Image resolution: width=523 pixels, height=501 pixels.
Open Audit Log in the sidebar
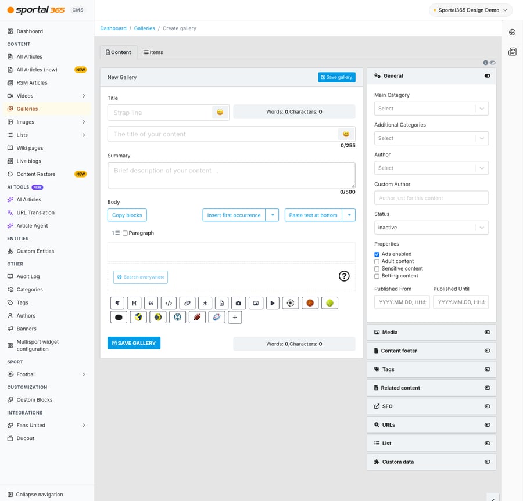point(28,276)
